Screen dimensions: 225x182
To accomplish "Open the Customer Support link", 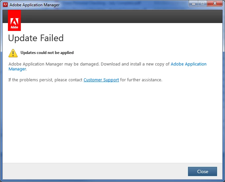I will (x=101, y=80).
